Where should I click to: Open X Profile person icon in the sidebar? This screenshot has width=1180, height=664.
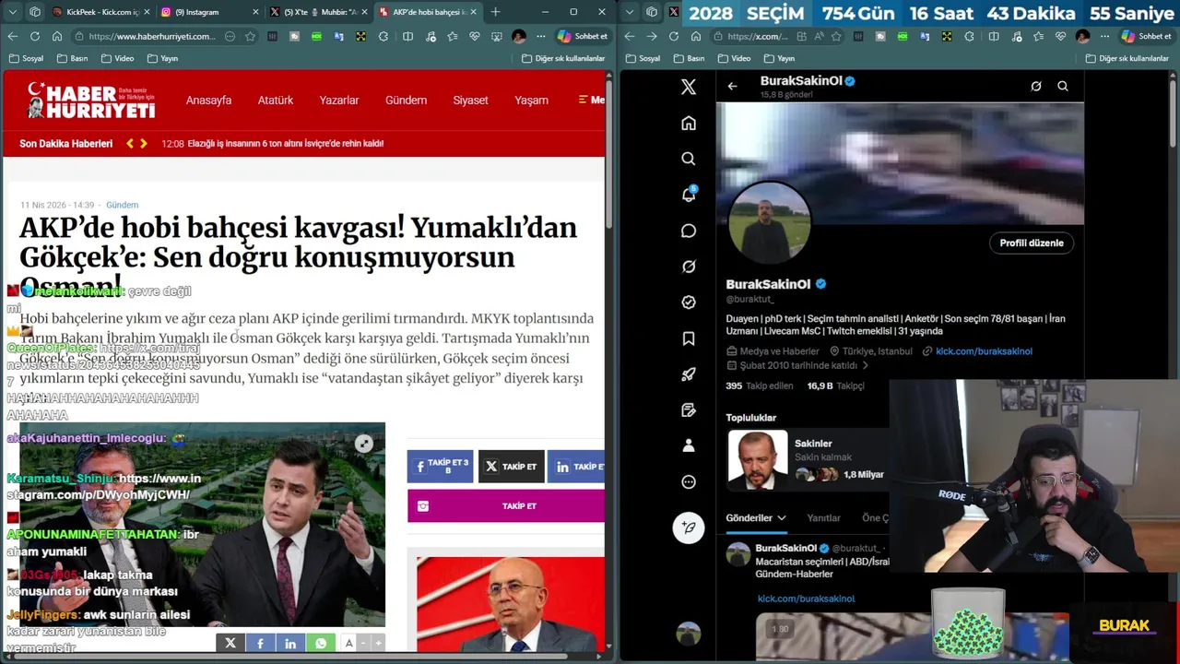point(688,445)
